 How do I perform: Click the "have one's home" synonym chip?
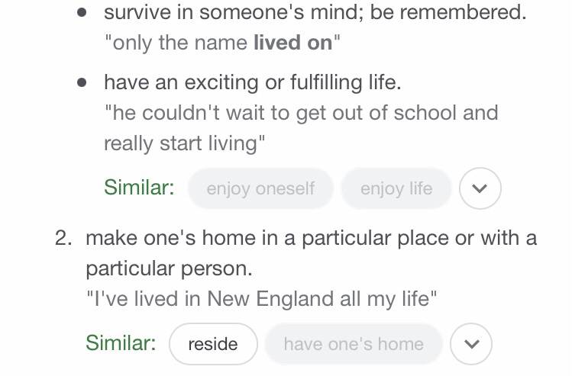click(x=354, y=344)
